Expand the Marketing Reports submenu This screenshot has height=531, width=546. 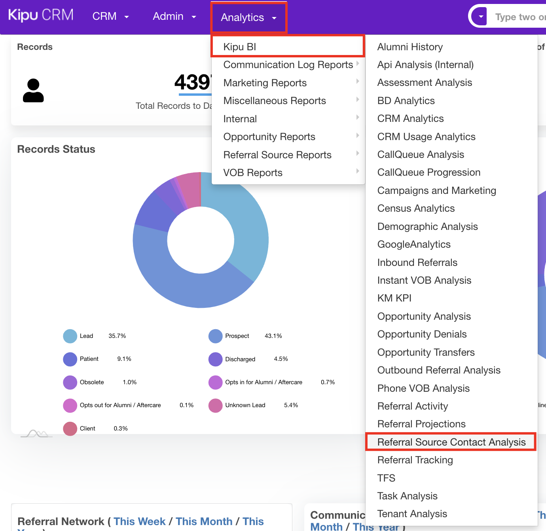click(265, 83)
